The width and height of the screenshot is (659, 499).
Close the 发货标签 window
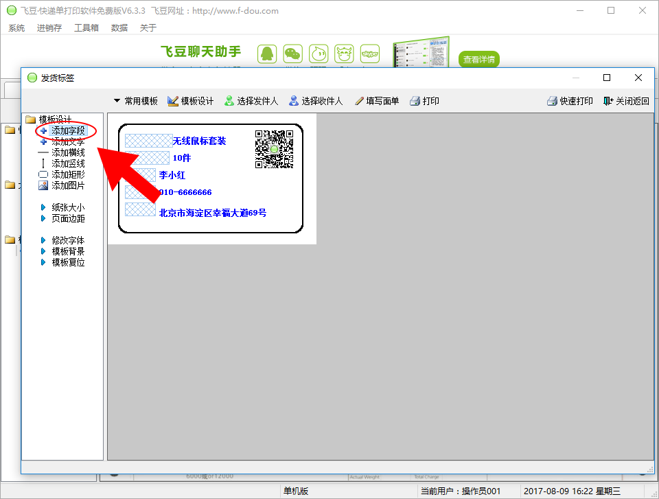point(638,78)
